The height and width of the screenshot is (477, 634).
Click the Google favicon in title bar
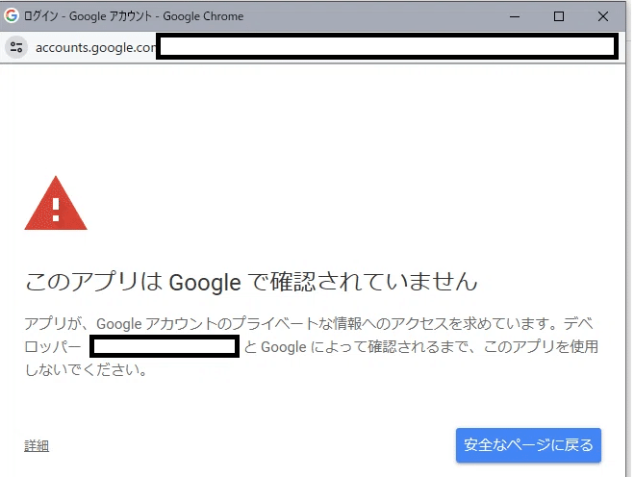(12, 15)
